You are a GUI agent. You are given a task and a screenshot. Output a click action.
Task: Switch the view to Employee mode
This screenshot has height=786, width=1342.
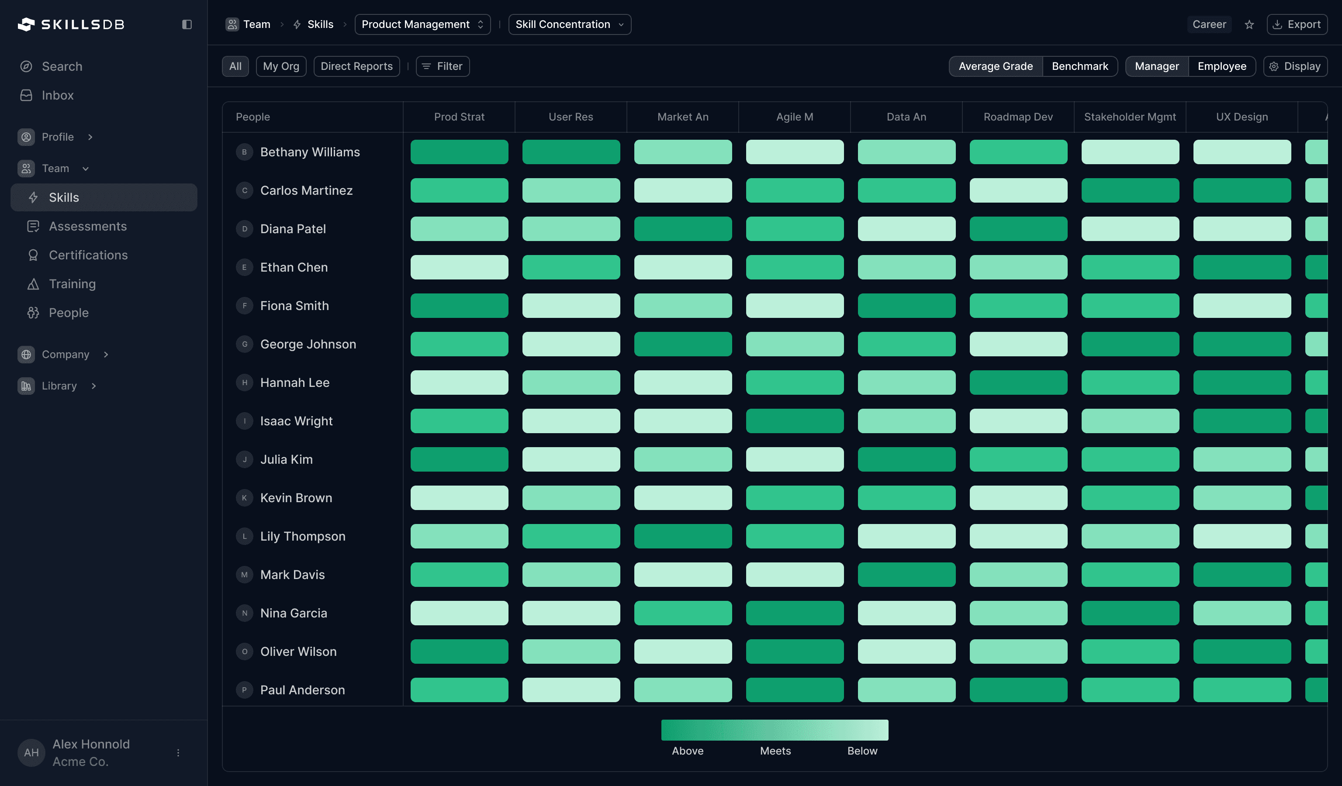(1222, 66)
